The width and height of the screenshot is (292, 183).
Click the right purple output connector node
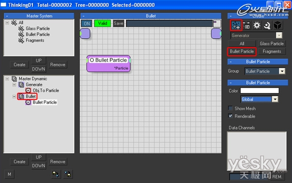[x=216, y=33]
